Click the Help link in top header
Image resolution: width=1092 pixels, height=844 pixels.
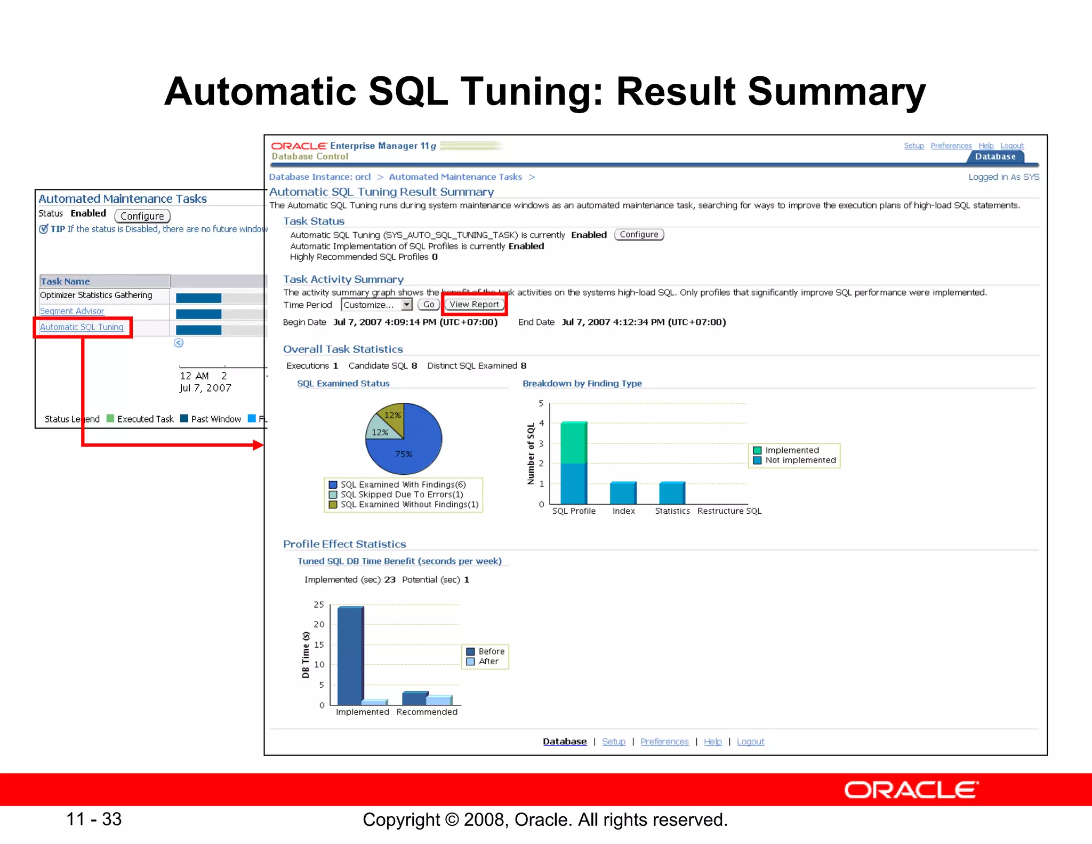pos(986,146)
